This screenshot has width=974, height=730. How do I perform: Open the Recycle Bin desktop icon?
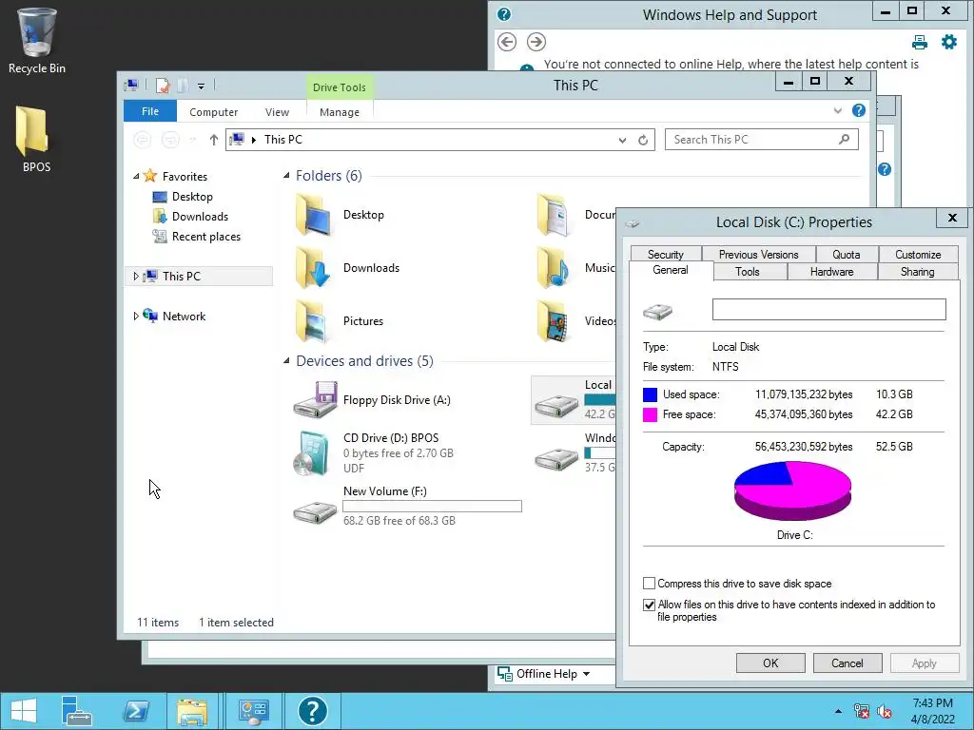coord(37,41)
